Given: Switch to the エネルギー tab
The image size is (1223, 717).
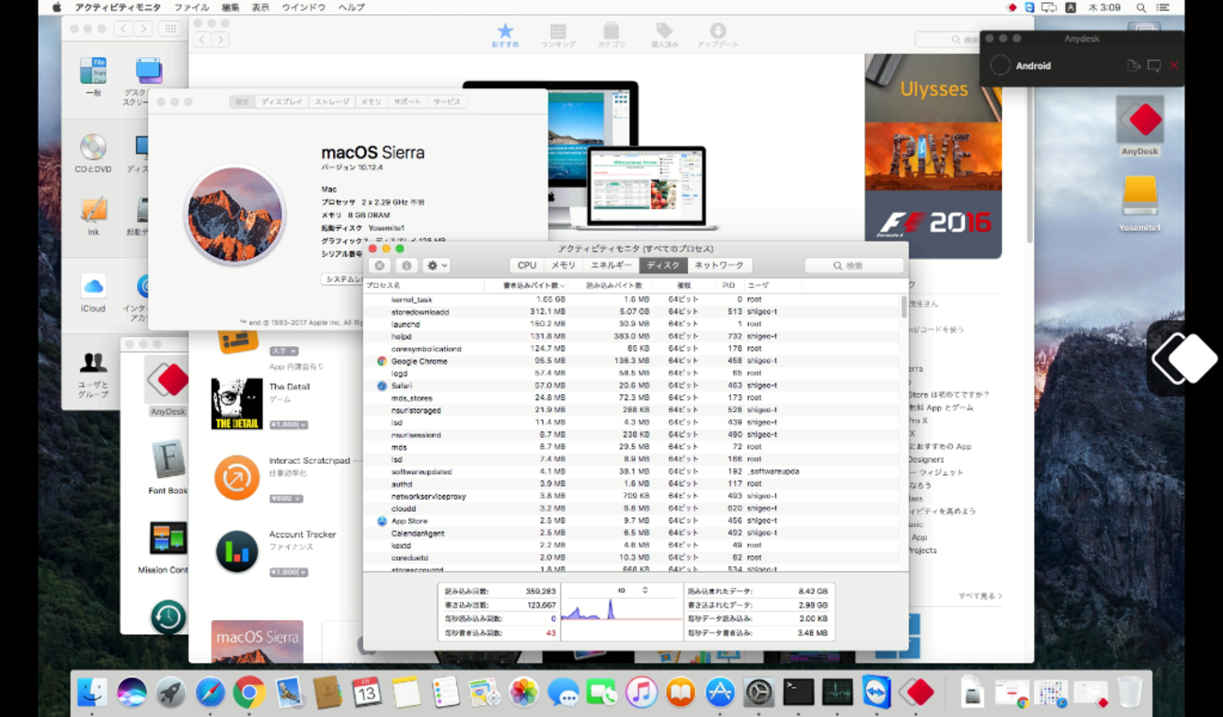Looking at the screenshot, I should (611, 265).
